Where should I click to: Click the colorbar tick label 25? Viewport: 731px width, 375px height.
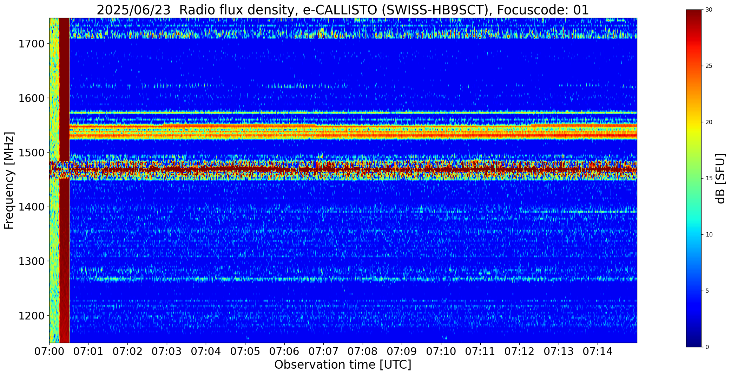[x=709, y=66]
